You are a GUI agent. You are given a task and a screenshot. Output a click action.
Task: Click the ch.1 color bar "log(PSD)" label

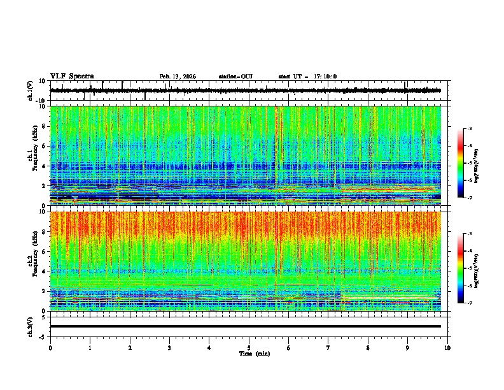tap(477, 166)
